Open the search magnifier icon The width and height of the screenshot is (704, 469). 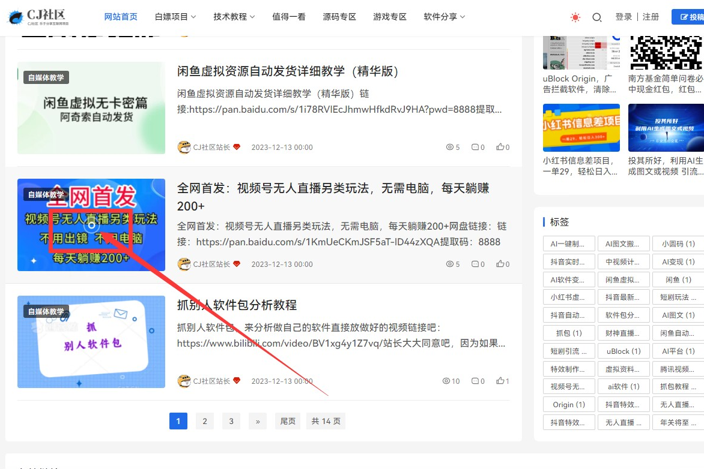pos(596,17)
